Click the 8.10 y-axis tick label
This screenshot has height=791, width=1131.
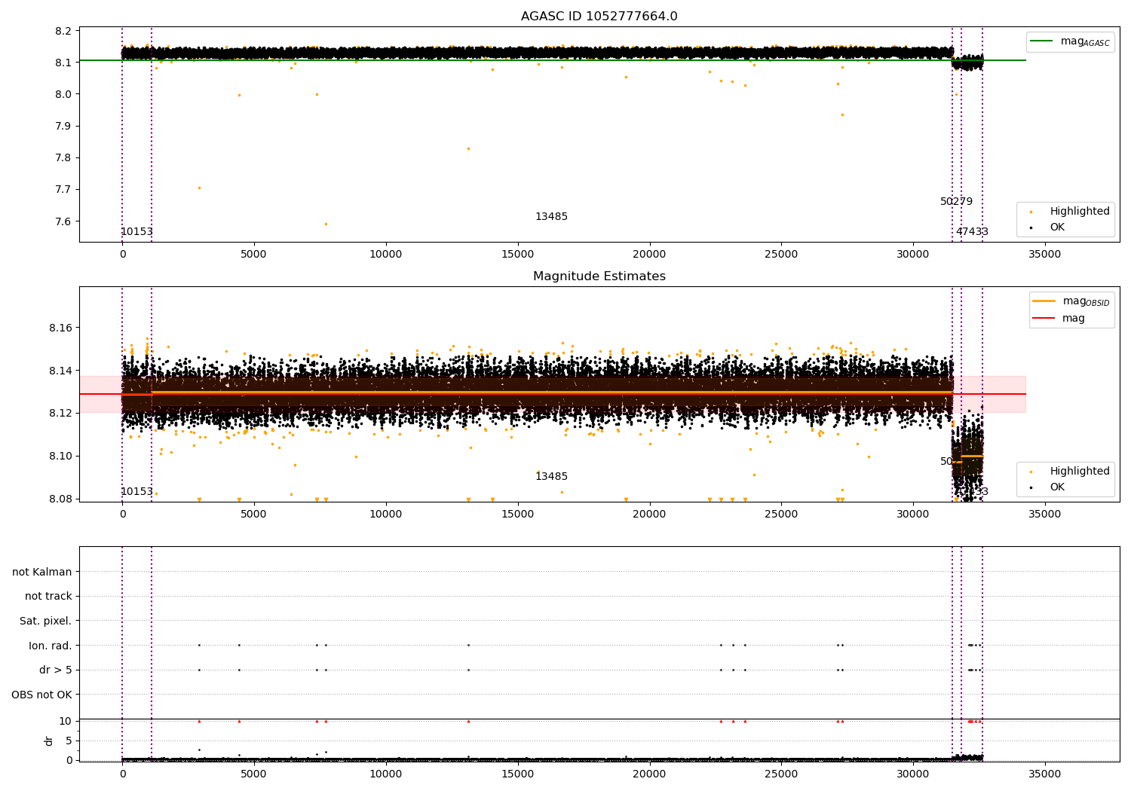click(61, 457)
